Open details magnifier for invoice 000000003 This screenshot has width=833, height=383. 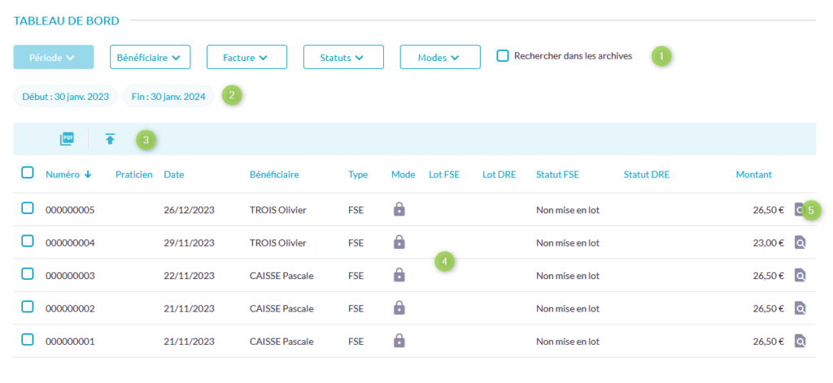(800, 276)
